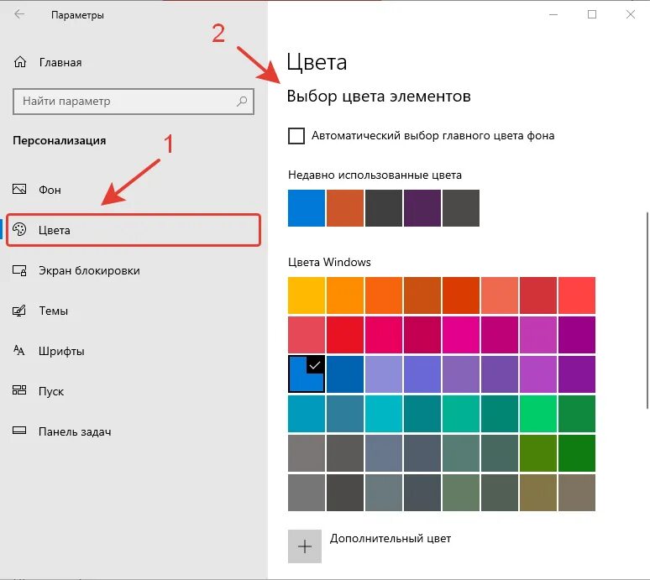The height and width of the screenshot is (580, 650).
Task: Click the blue recently used color swatch
Action: (306, 208)
